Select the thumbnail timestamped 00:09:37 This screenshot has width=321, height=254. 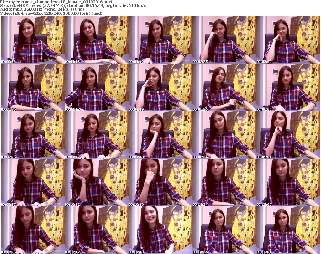tap(33, 182)
